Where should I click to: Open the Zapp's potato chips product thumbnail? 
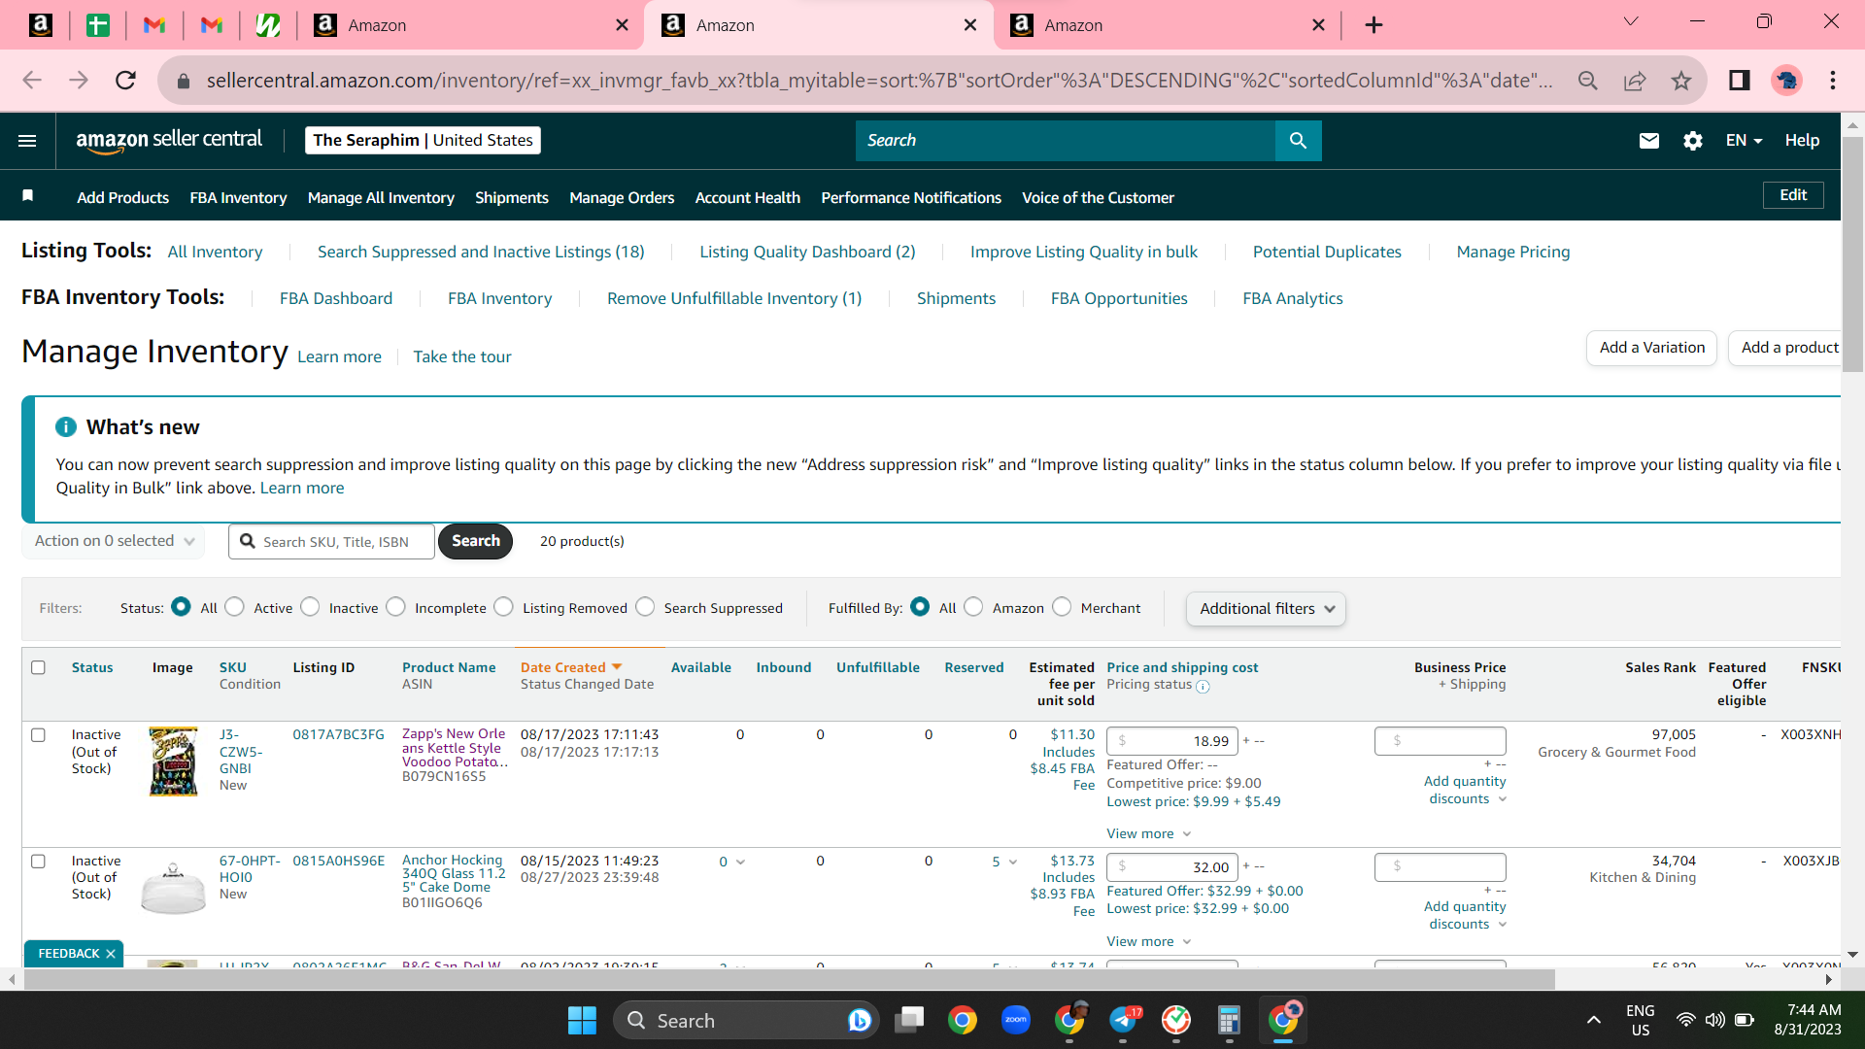click(x=173, y=761)
